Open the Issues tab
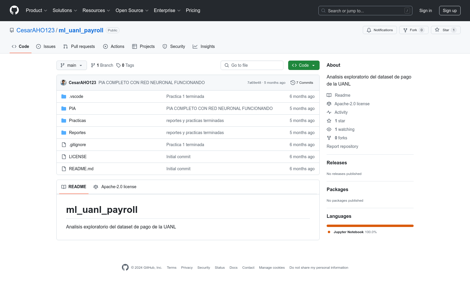 pos(46,46)
